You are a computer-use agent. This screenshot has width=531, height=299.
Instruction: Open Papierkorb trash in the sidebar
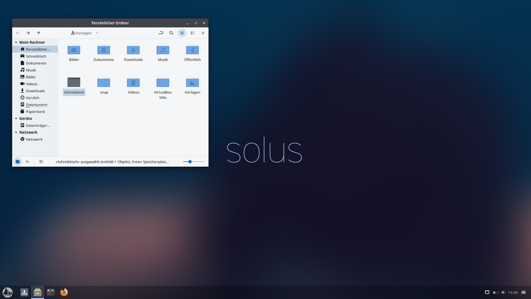[x=35, y=111]
